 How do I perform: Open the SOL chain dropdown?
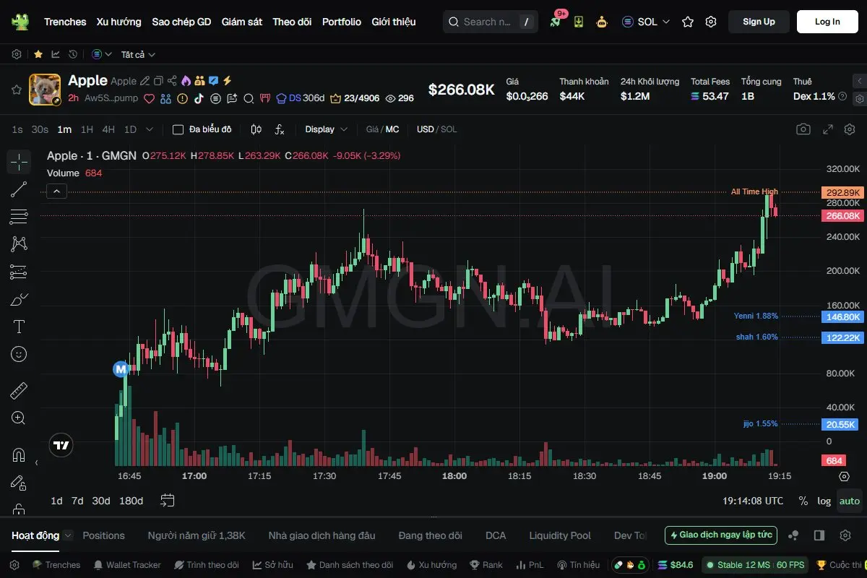646,22
